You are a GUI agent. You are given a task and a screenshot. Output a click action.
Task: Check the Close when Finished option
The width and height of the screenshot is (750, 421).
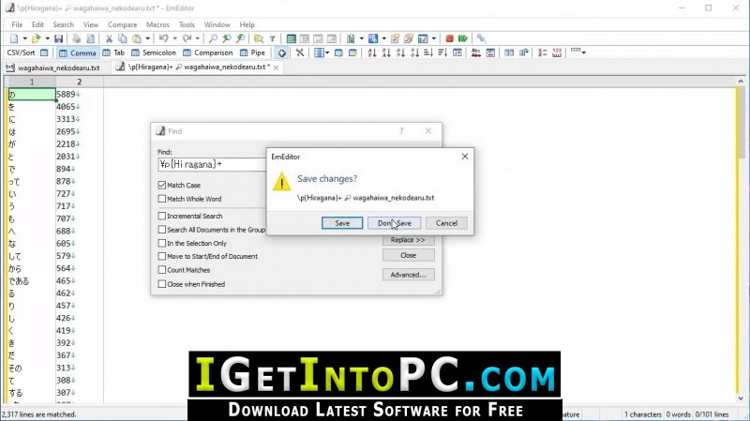(x=162, y=284)
